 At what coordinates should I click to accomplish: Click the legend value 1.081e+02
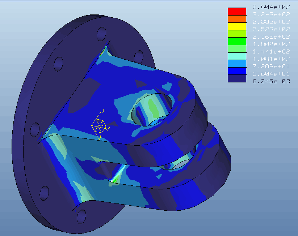(271, 59)
